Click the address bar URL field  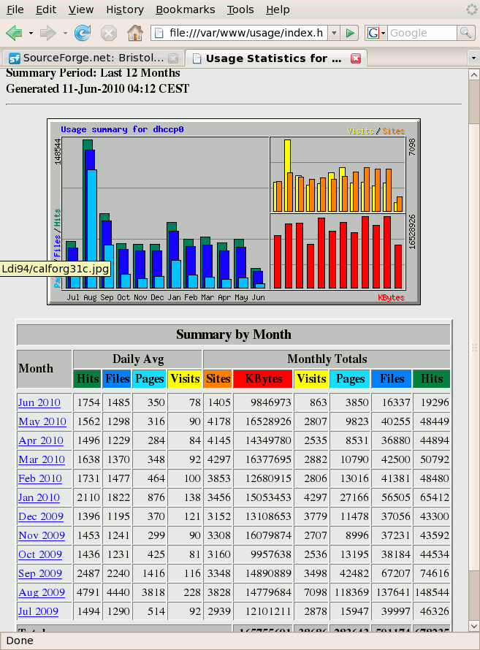pos(245,33)
